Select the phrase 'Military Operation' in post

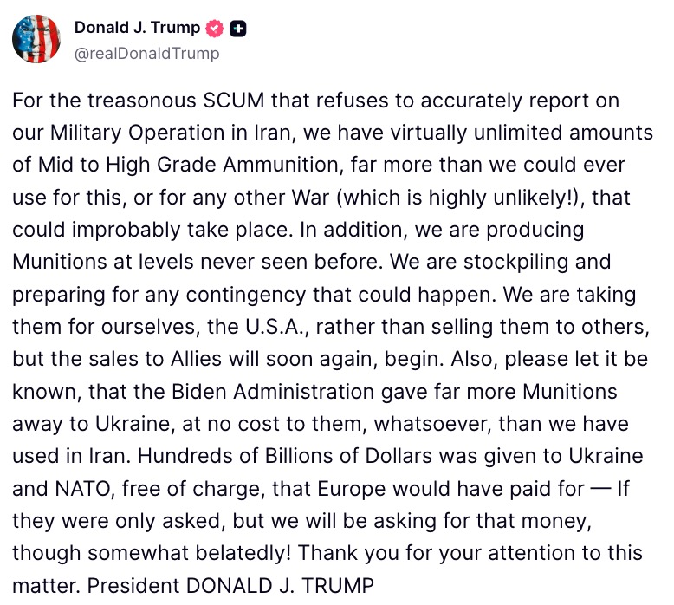click(137, 133)
